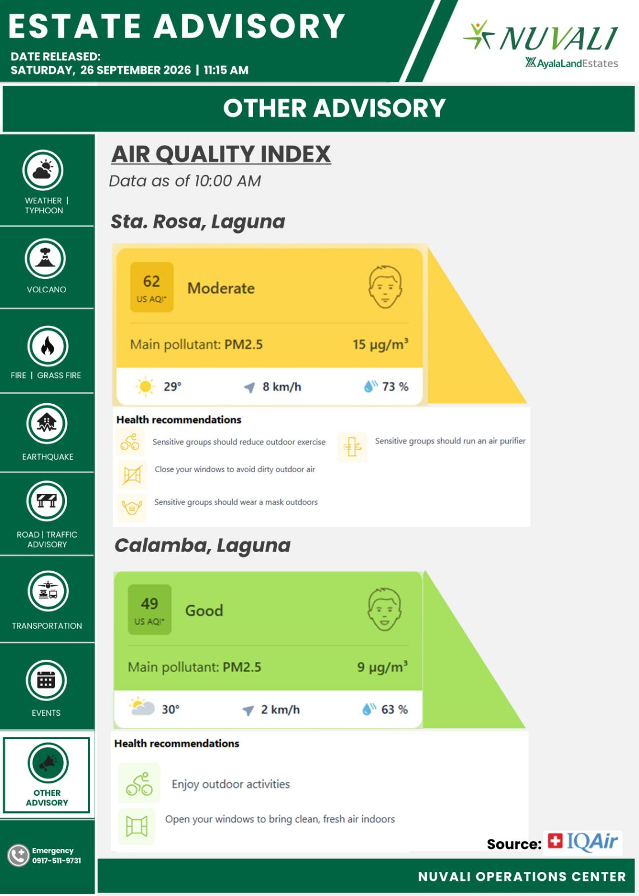
Task: Click the 62 US AQI badge
Action: tap(152, 287)
